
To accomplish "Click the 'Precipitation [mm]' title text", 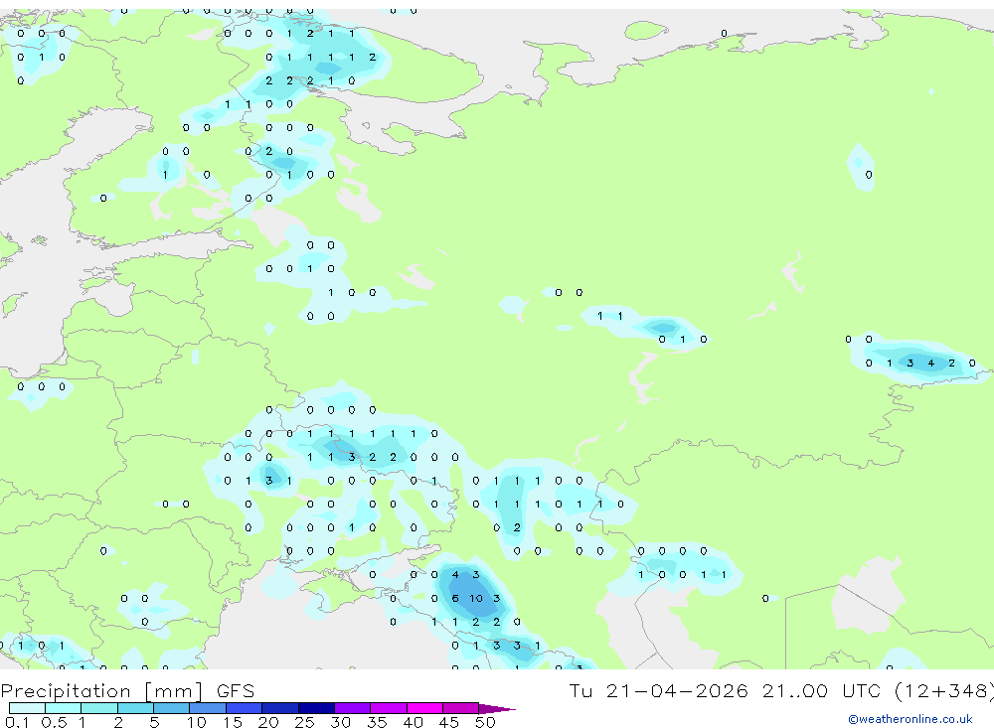I will pyautogui.click(x=101, y=691).
